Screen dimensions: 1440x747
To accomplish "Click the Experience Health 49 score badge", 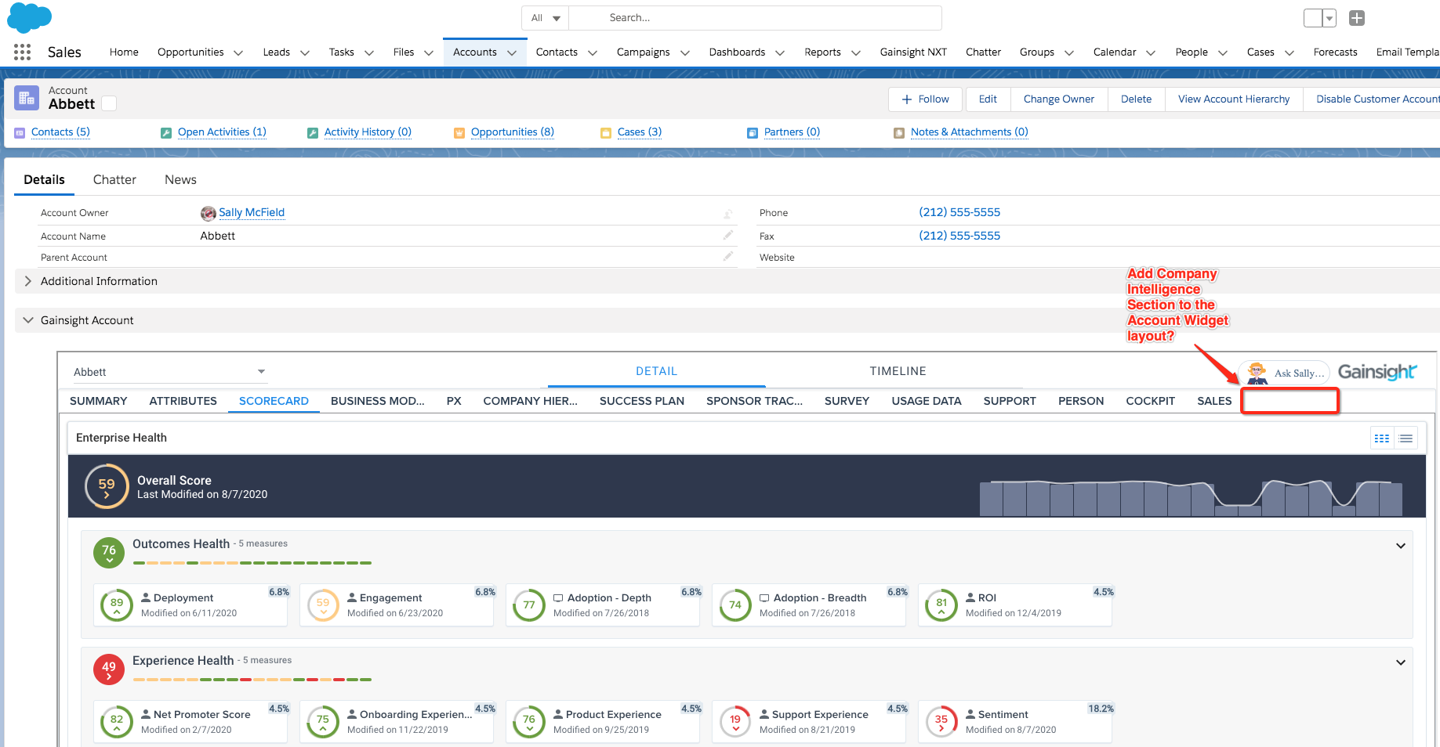I will point(109,669).
